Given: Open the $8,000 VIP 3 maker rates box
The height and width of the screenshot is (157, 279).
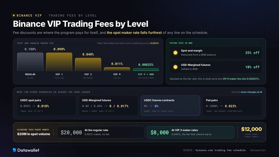Looking at the screenshot, I should pyautogui.click(x=191, y=132).
